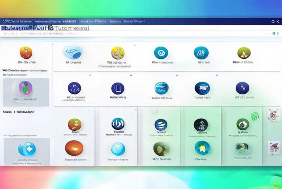Click the navy icon with white square outline
The image size is (282, 189).
pyautogui.click(x=118, y=88)
